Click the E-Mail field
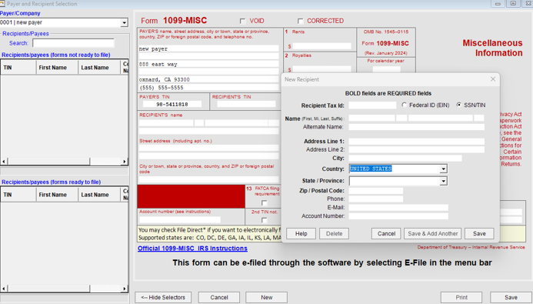This screenshot has width=533, height=304. coord(398,208)
